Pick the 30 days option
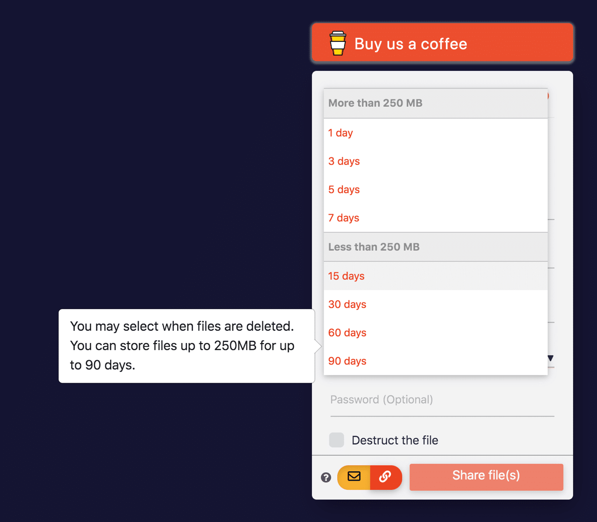 tap(347, 304)
